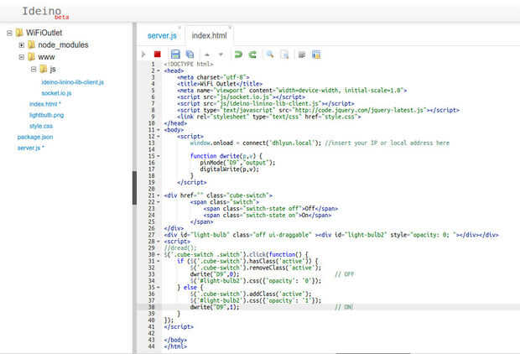The height and width of the screenshot is (354, 520).
Task: Fold the head tag on line 2
Action: pos(159,70)
